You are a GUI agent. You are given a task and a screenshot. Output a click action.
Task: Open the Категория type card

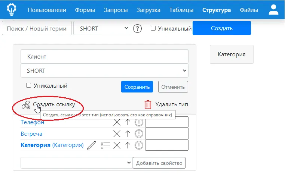tap(232, 54)
